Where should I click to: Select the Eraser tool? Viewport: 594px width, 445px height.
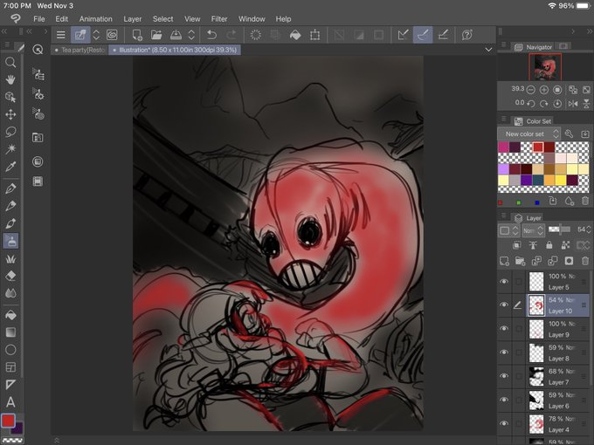coord(10,276)
